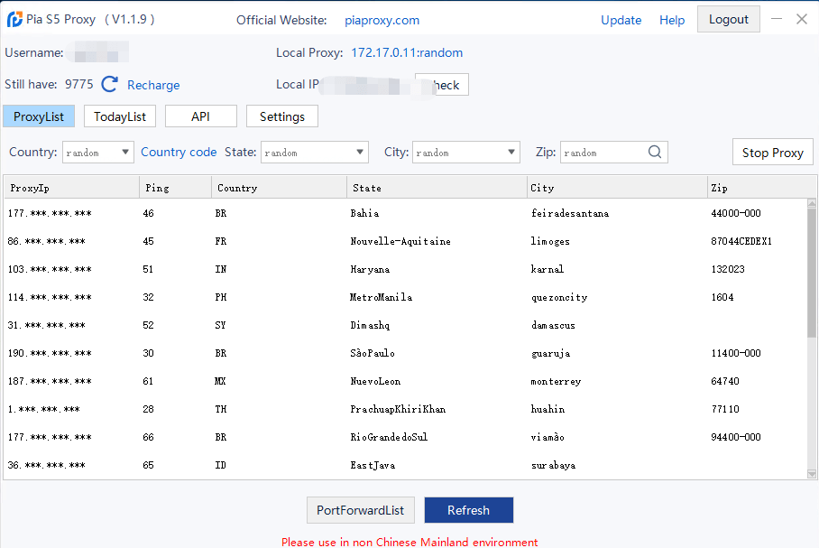Switch to the TodayList tab

(x=120, y=116)
